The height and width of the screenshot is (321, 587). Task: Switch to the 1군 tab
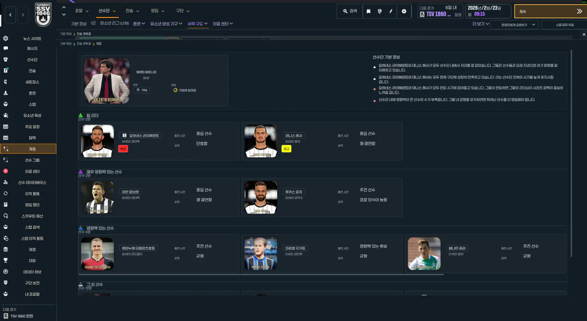coord(93,23)
